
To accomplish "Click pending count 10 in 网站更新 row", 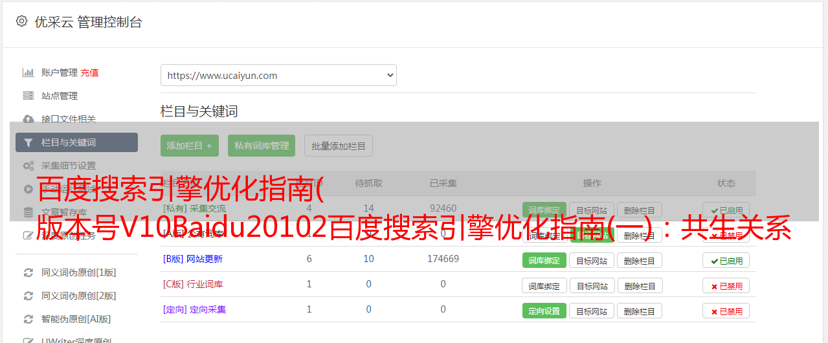I will pos(368,259).
